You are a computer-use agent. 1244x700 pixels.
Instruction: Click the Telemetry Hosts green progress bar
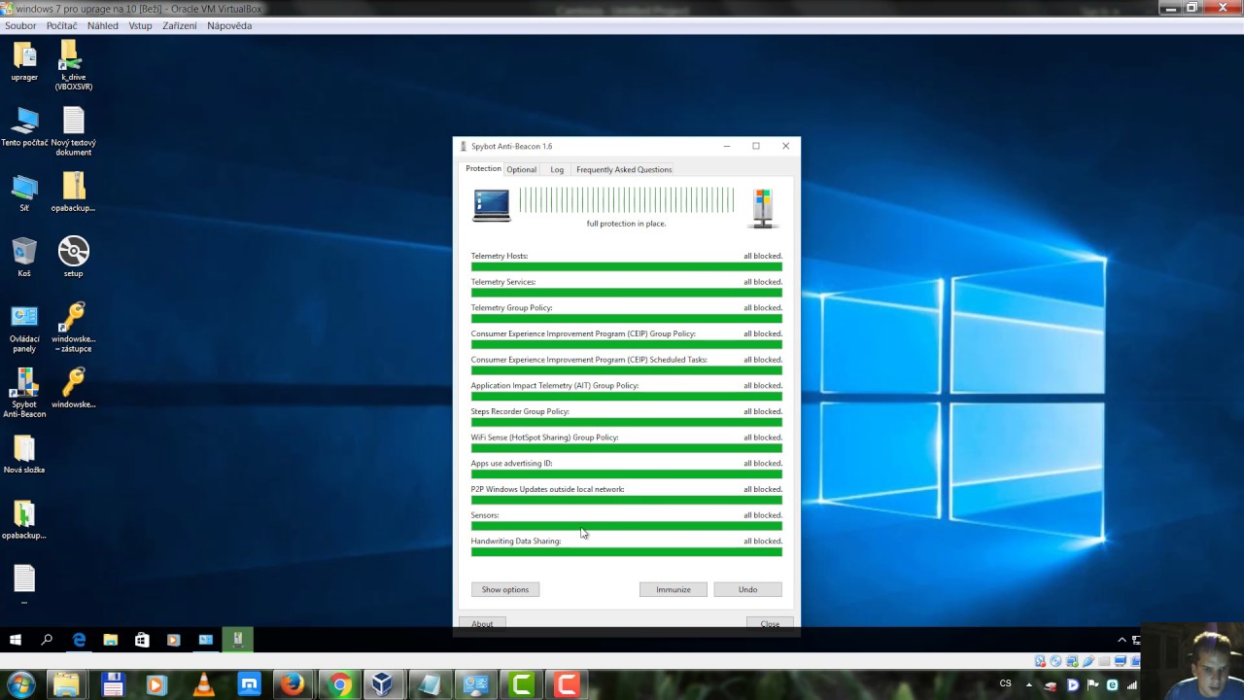coord(627,266)
